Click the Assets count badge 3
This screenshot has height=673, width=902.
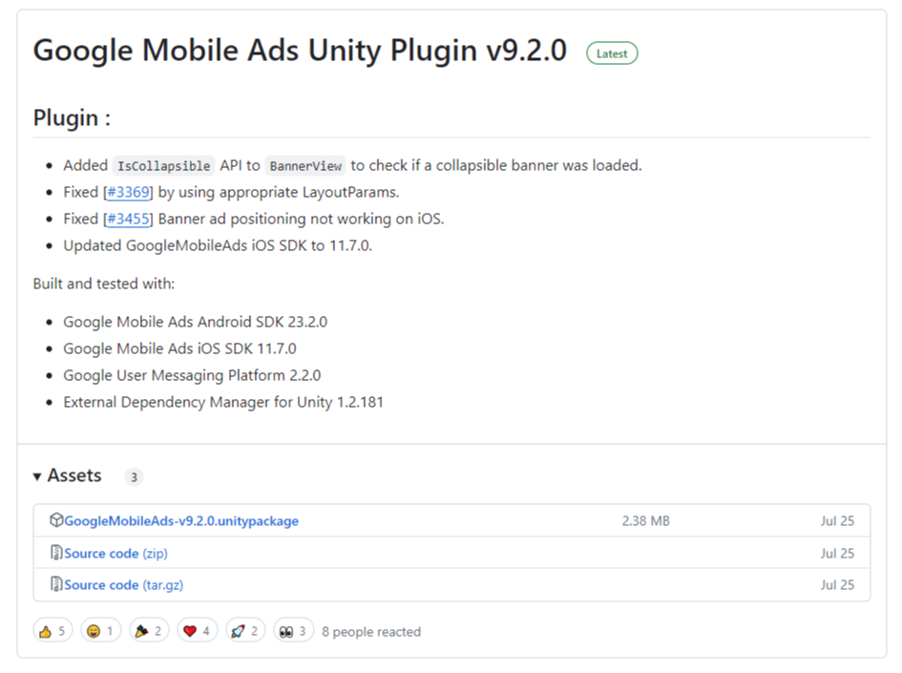click(x=134, y=477)
